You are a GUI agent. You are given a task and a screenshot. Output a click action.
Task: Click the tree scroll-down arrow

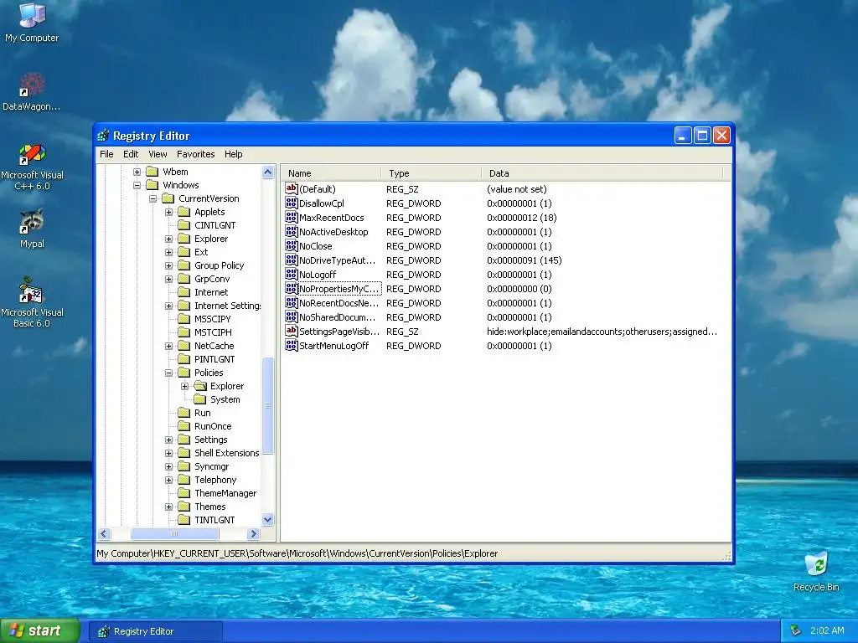(267, 519)
